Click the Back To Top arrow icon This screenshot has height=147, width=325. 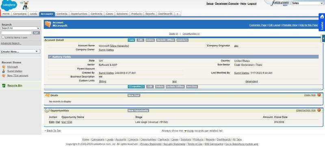pos(45,131)
